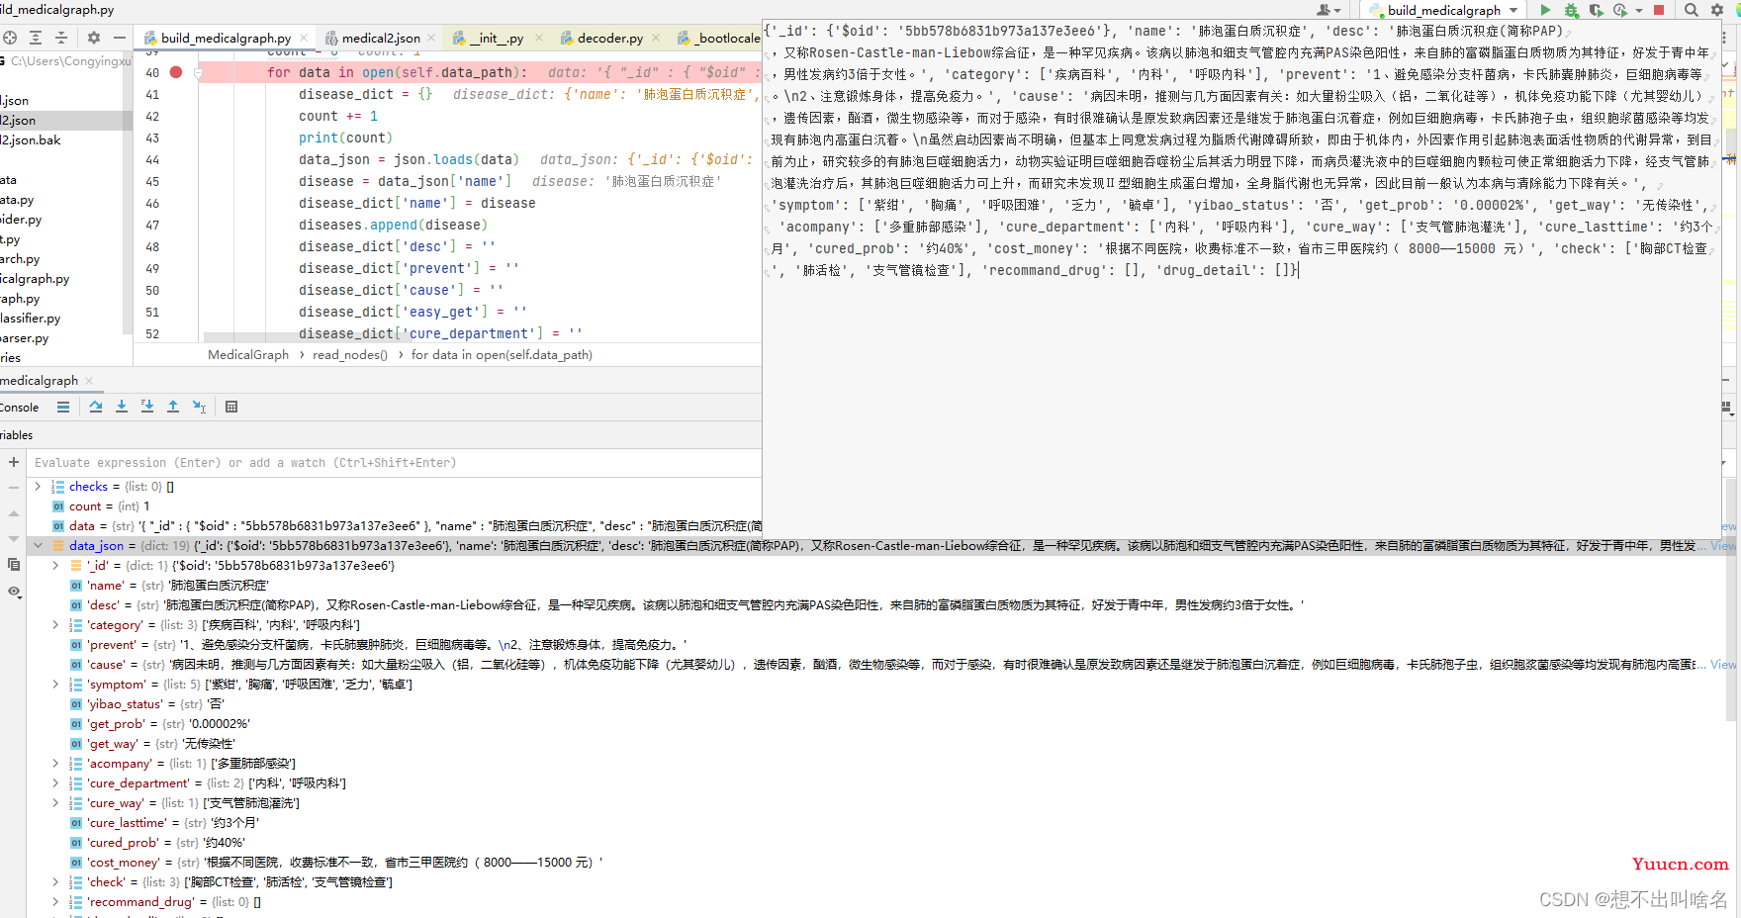The image size is (1741, 918).
Task: Click the Select Opened File locate icon
Action: coord(10,38)
